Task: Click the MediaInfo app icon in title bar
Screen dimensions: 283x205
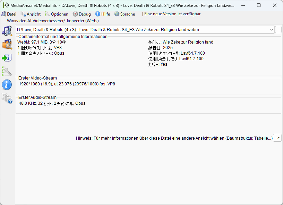Action: (x=6, y=5)
